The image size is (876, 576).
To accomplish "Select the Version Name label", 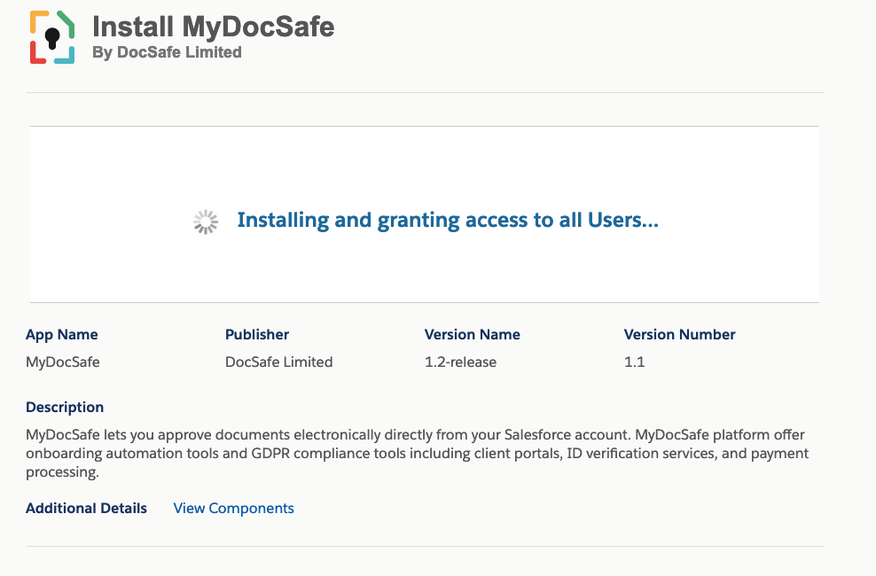I will pyautogui.click(x=472, y=334).
